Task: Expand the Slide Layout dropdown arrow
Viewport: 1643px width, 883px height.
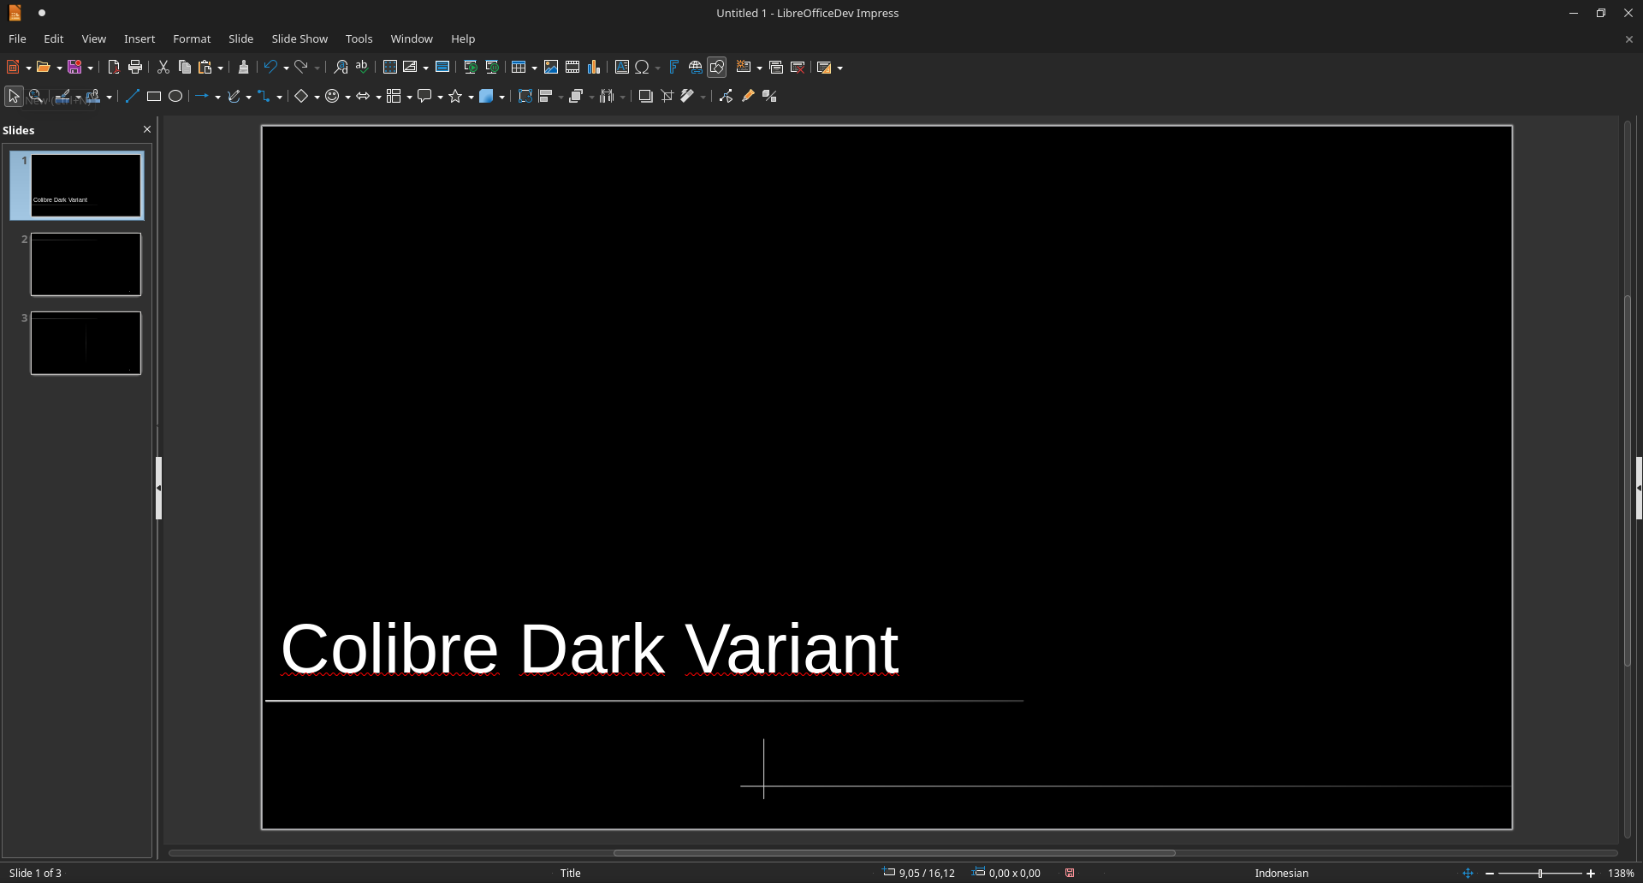Action: [839, 68]
